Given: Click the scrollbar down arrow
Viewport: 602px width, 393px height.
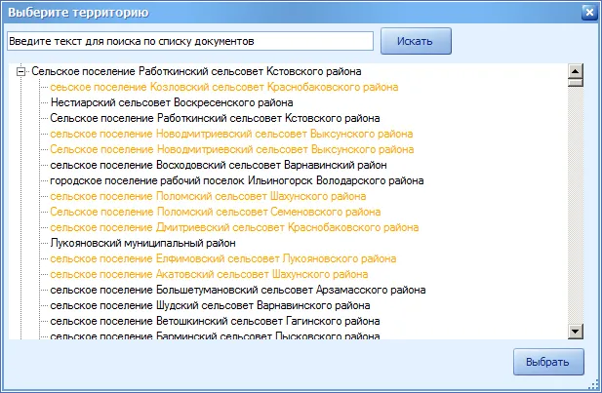Looking at the screenshot, I should tap(575, 332).
